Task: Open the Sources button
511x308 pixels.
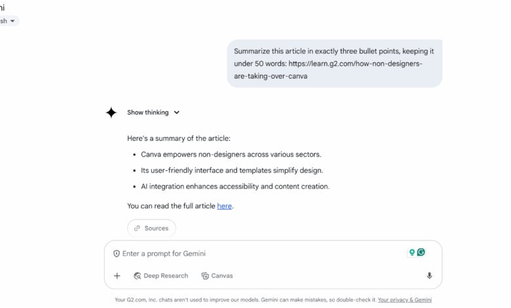Action: [x=151, y=229]
